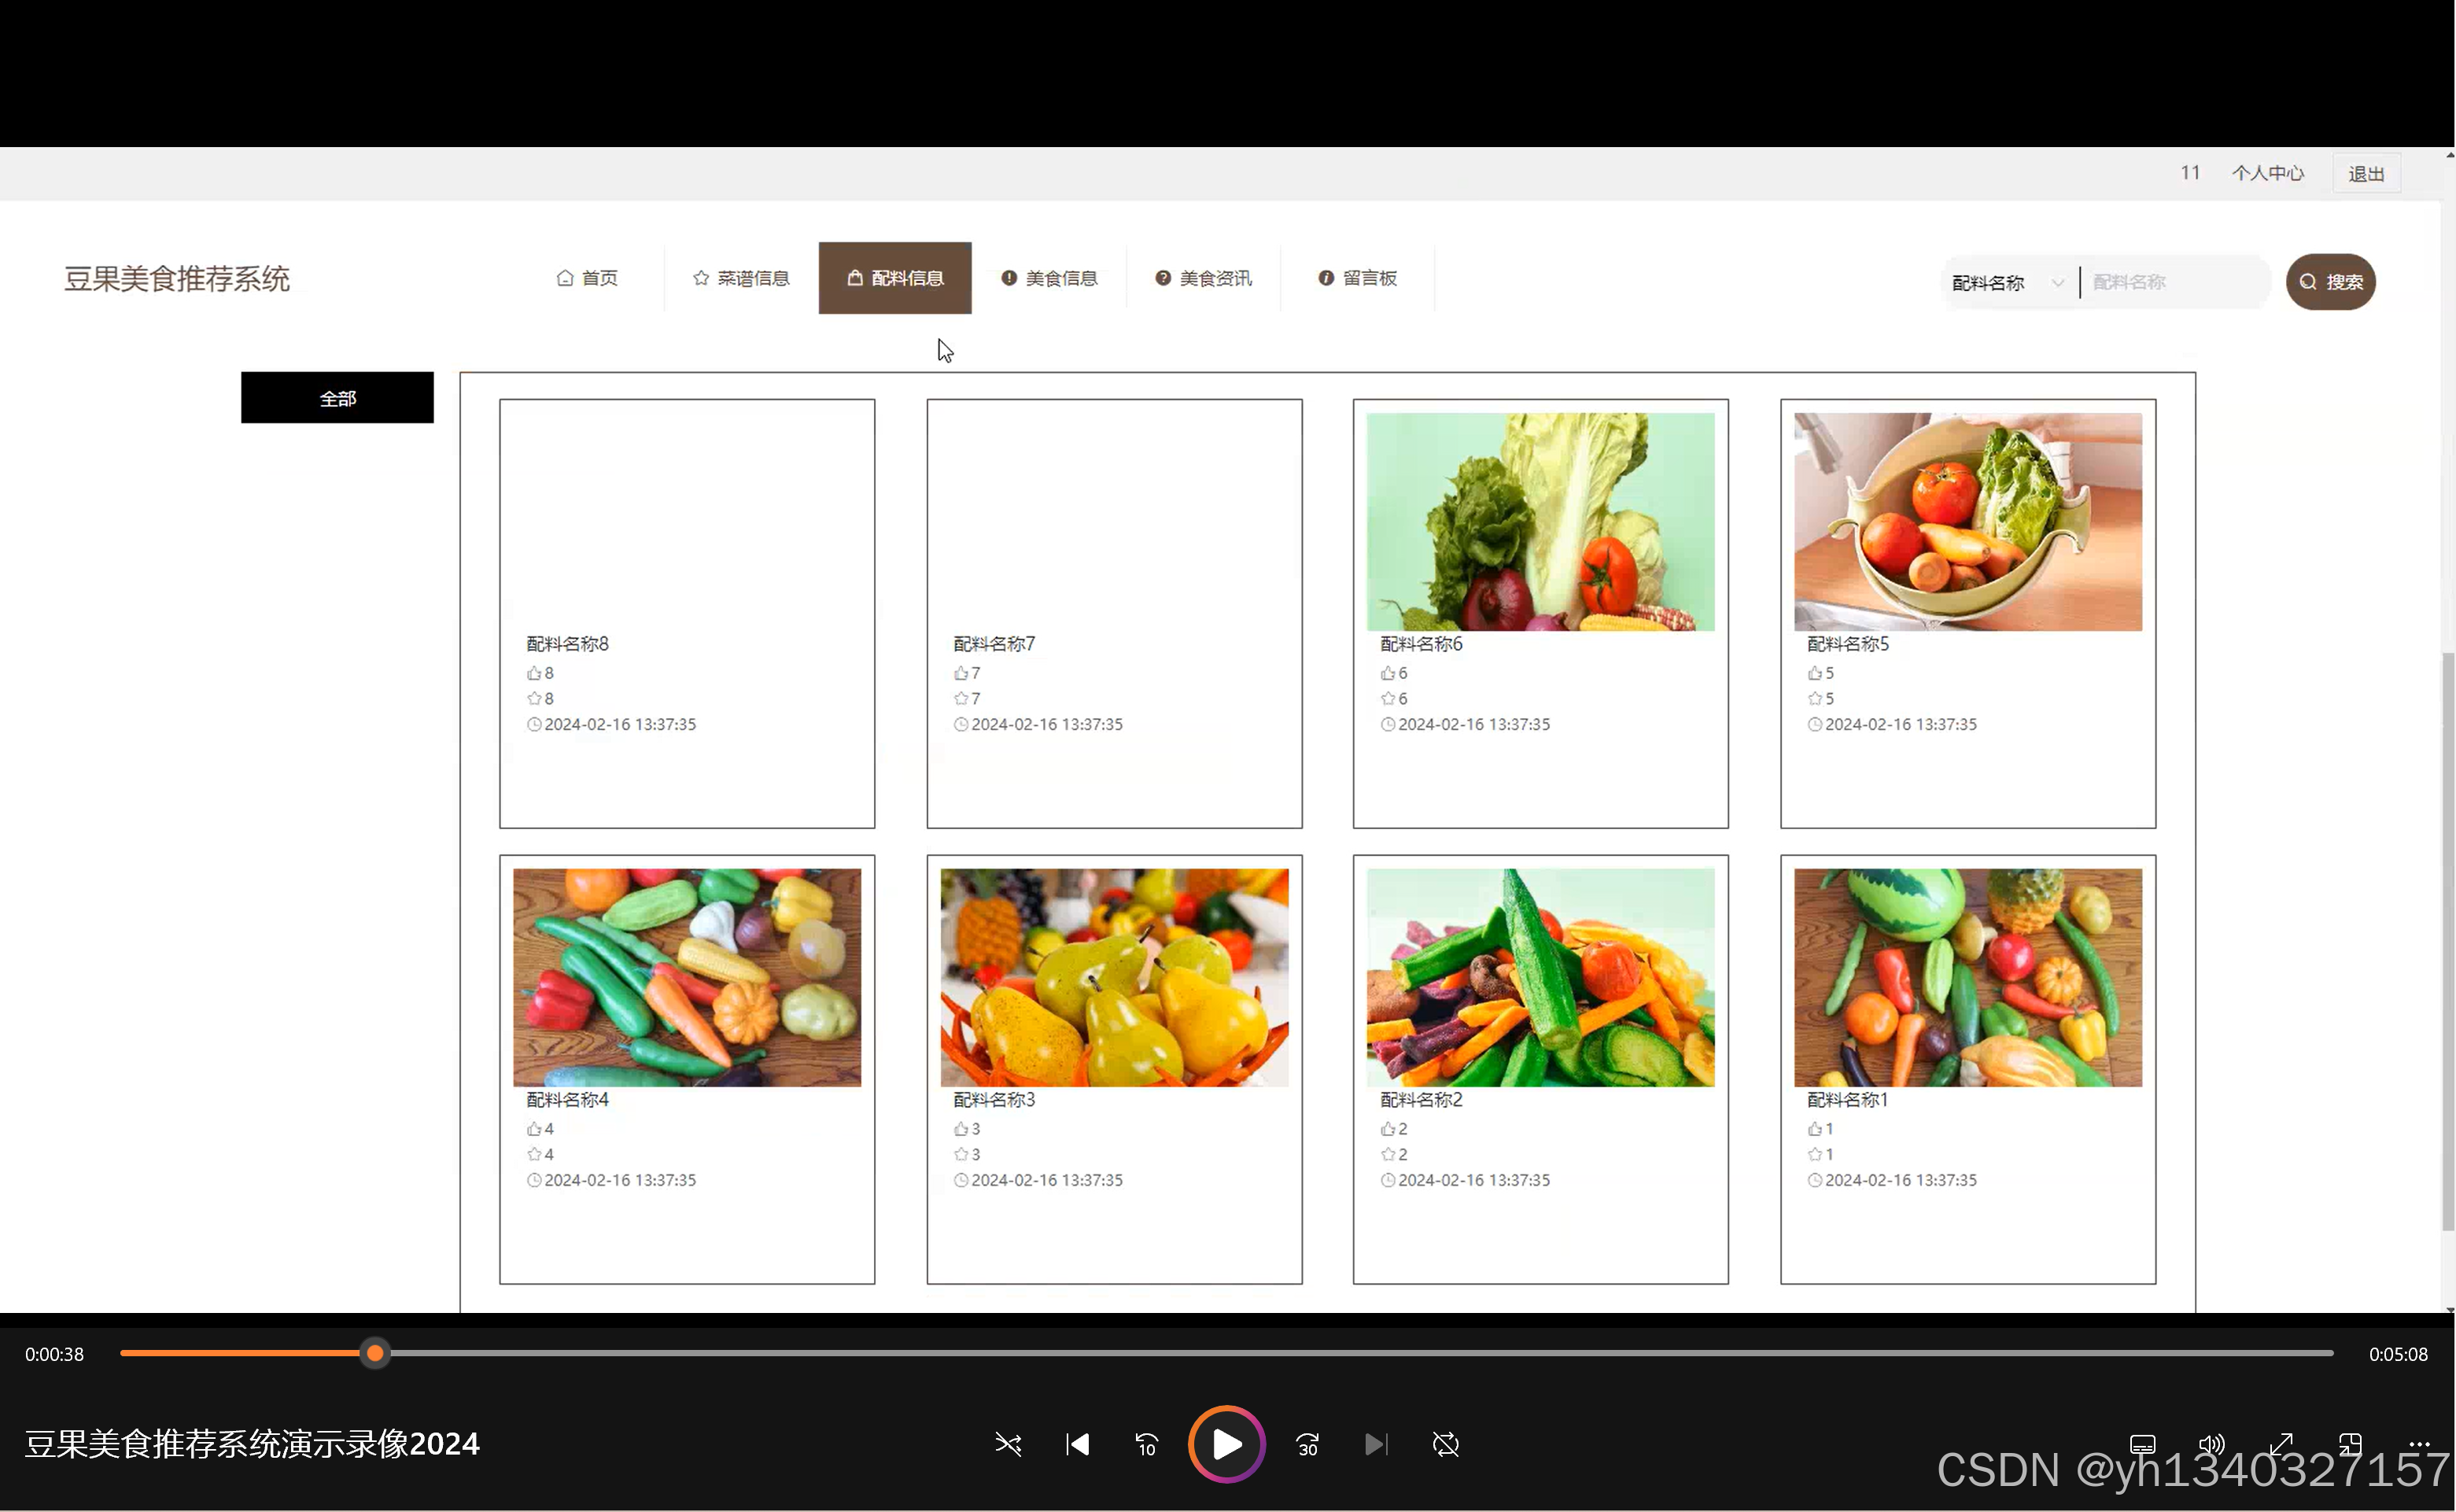Screen dimensions: 2456x1512
Task: Go to the previous video track
Action: [1077, 1444]
